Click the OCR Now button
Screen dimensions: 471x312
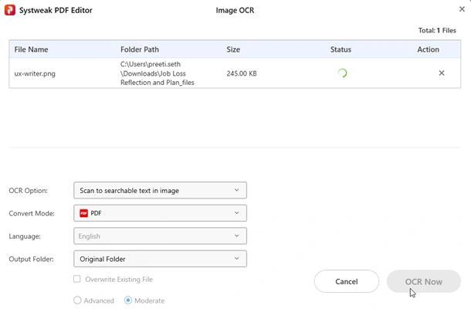(x=424, y=281)
